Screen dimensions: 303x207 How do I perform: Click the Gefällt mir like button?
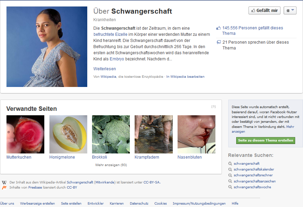[264, 11]
